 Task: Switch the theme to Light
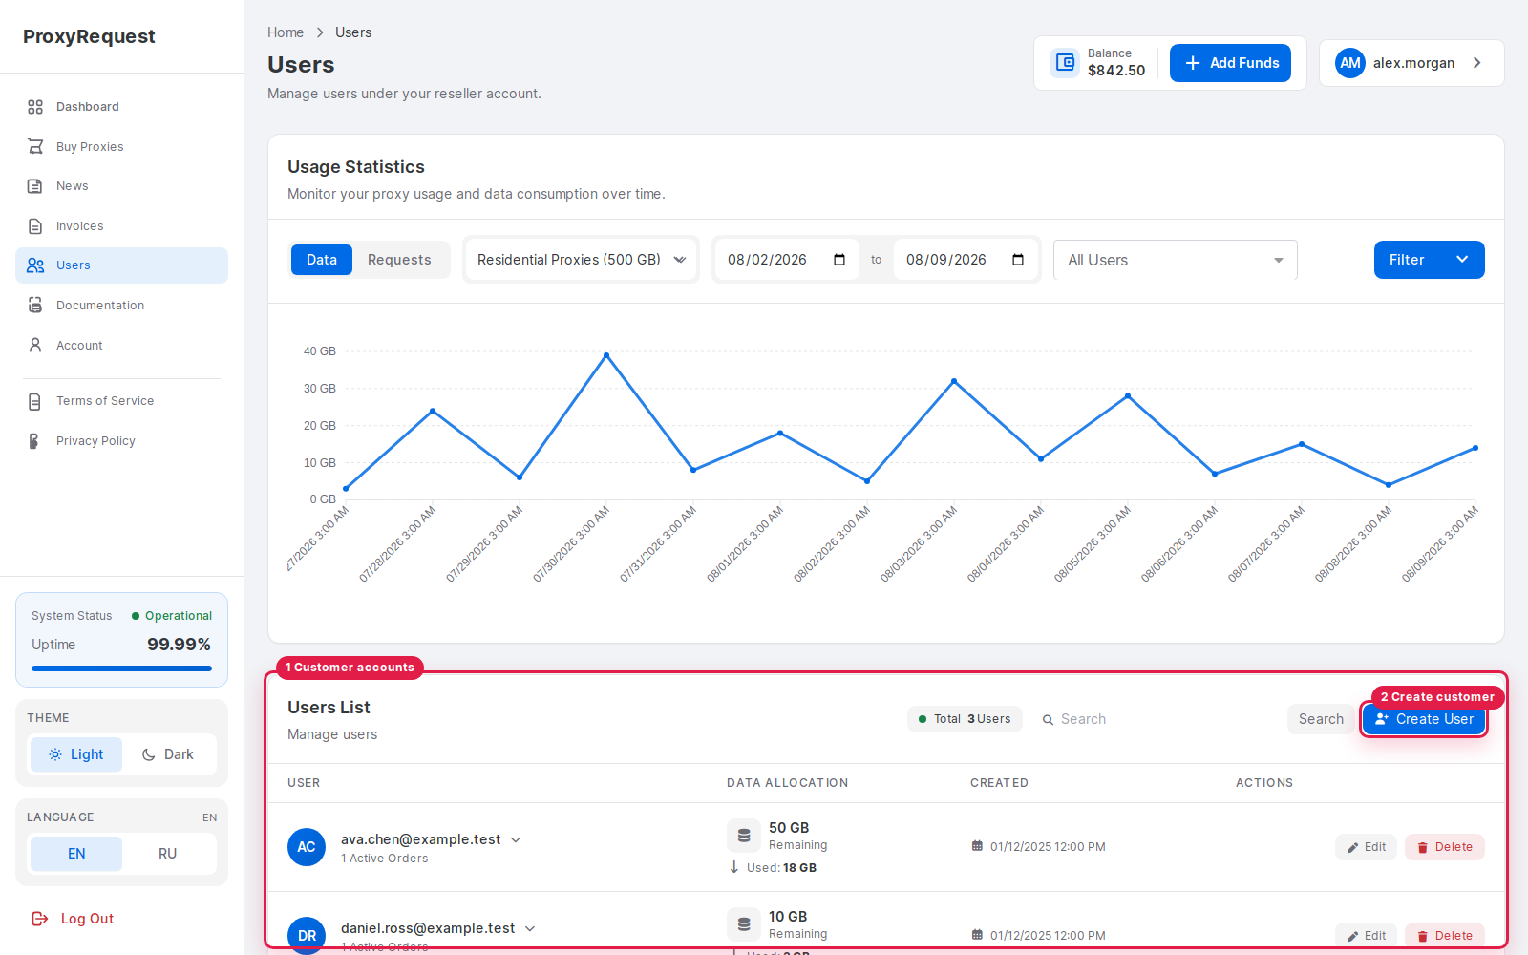pos(76,754)
